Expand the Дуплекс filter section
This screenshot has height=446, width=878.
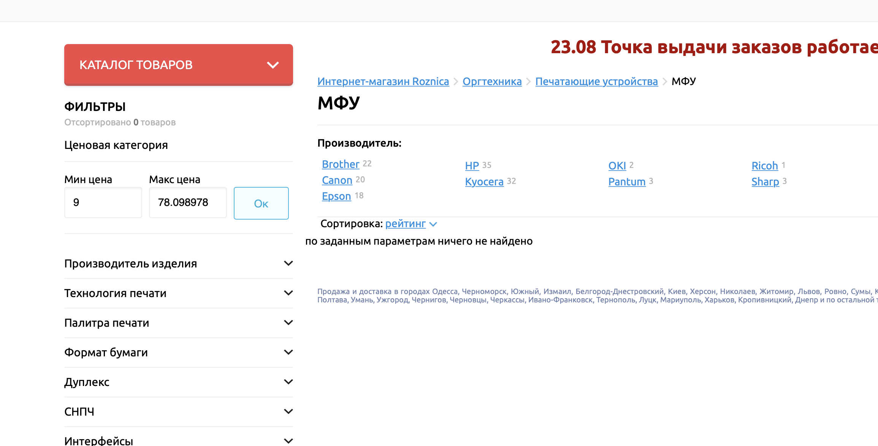click(x=178, y=382)
